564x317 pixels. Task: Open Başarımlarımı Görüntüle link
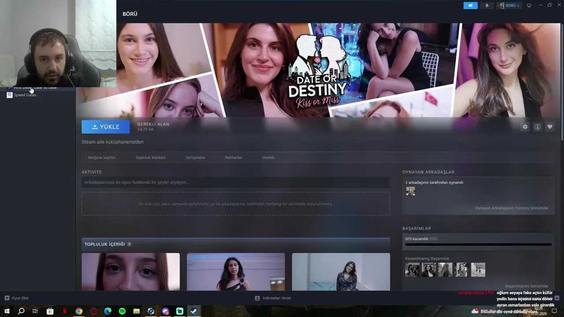tap(527, 286)
